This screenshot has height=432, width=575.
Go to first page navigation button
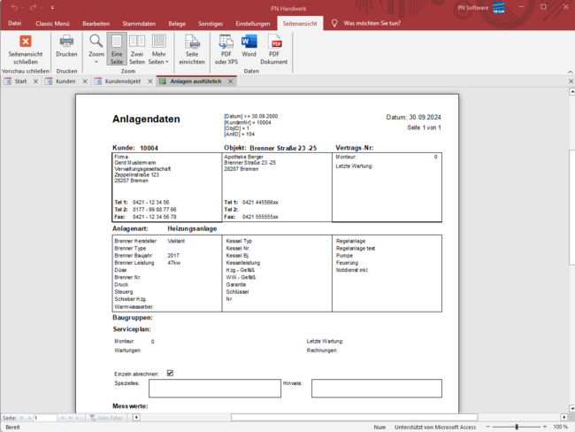pyautogui.click(x=21, y=418)
